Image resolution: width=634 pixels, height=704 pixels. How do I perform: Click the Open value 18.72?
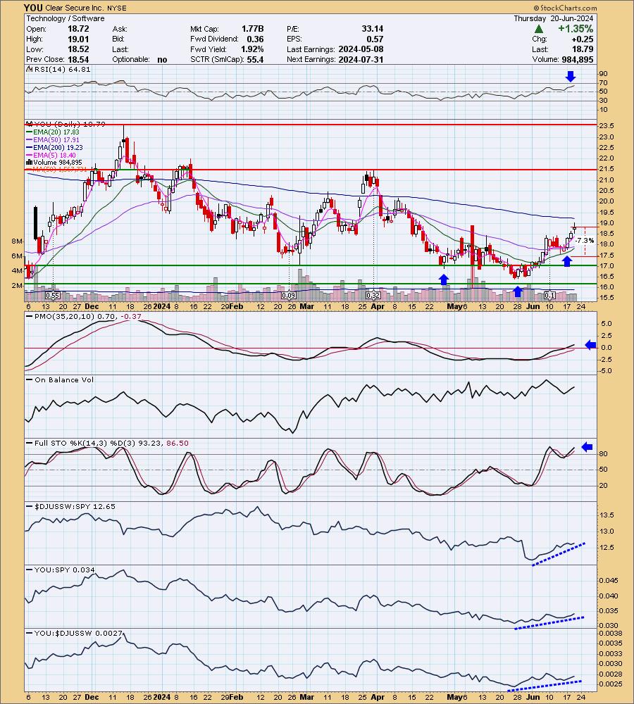(x=78, y=29)
